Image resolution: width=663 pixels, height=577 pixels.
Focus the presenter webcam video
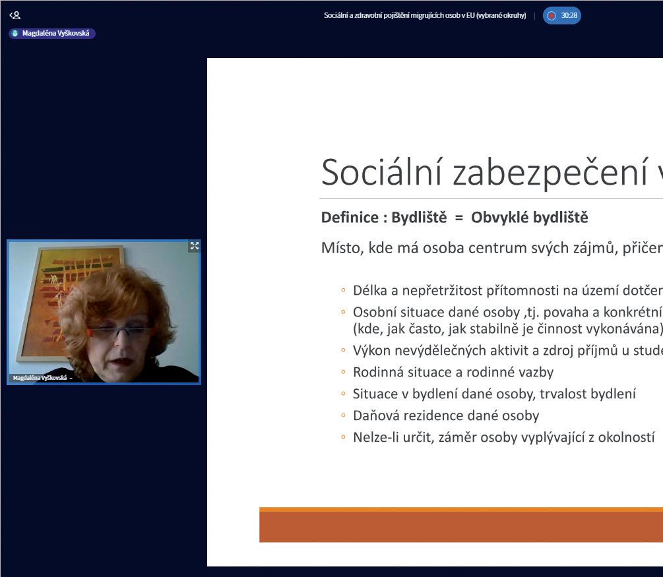[x=104, y=313]
